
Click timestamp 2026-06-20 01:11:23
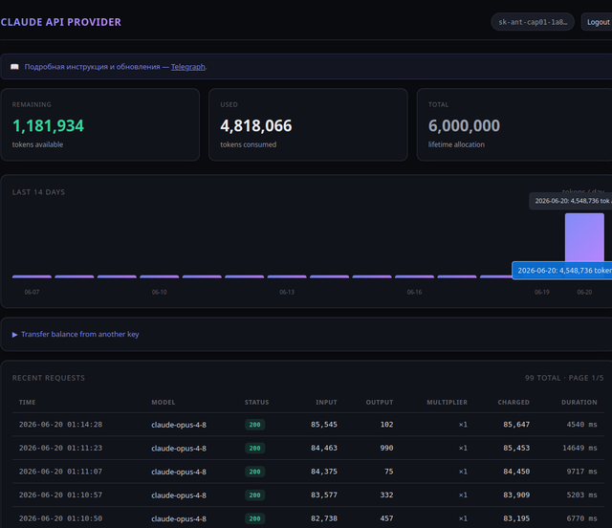point(60,448)
